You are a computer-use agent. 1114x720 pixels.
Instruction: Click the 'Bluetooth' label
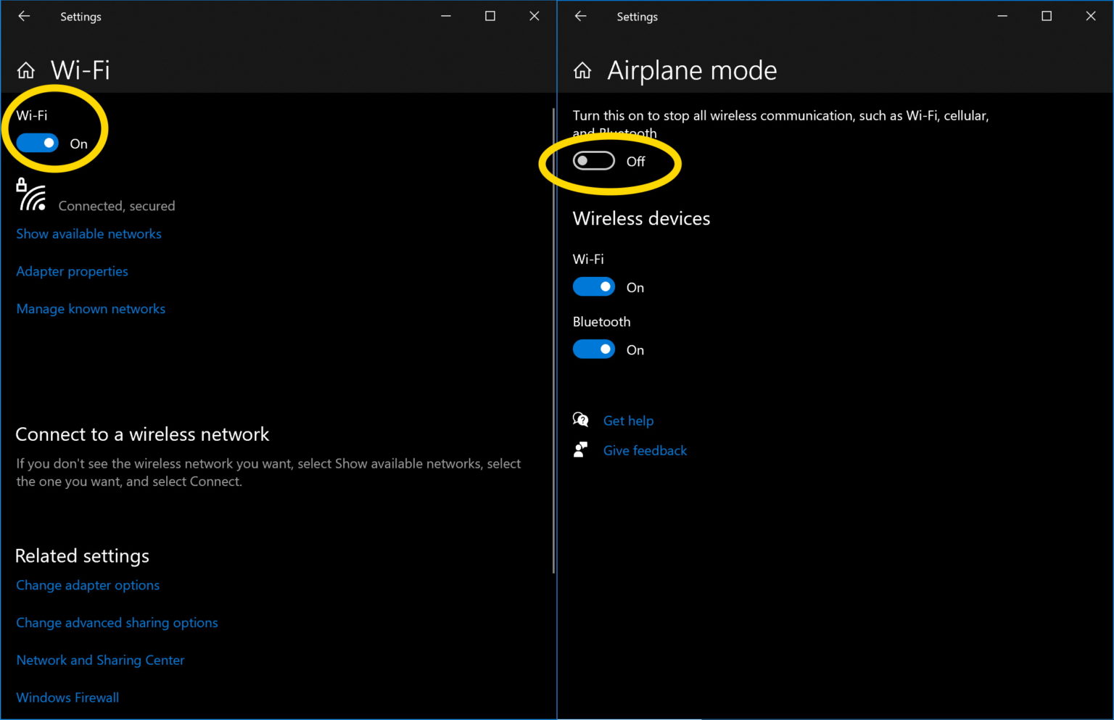tap(601, 322)
